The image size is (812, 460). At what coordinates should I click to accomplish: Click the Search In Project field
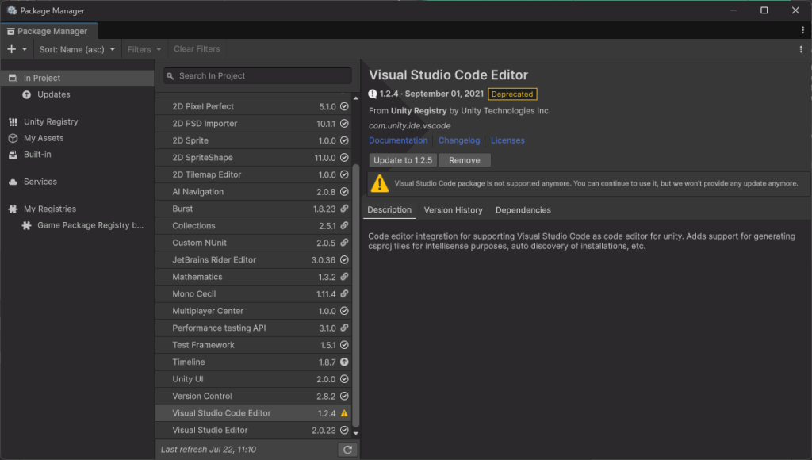(258, 75)
